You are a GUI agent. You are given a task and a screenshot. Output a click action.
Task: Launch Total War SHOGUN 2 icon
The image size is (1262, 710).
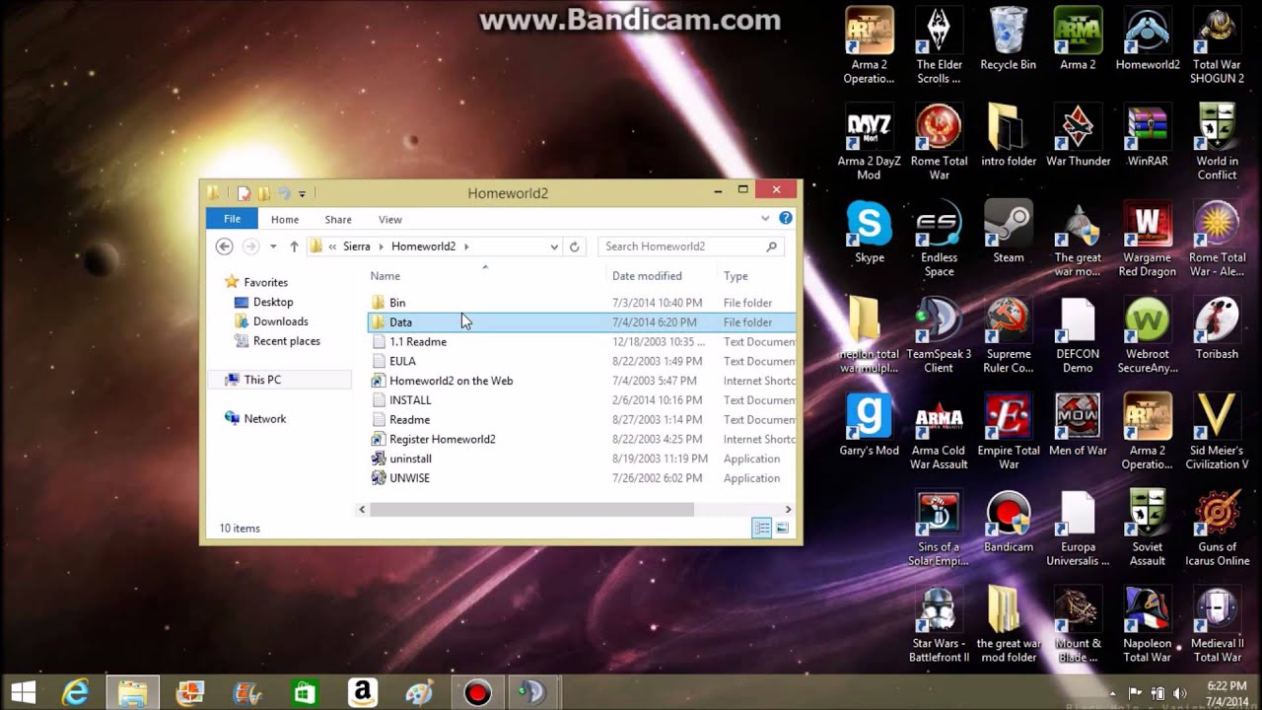[1218, 46]
